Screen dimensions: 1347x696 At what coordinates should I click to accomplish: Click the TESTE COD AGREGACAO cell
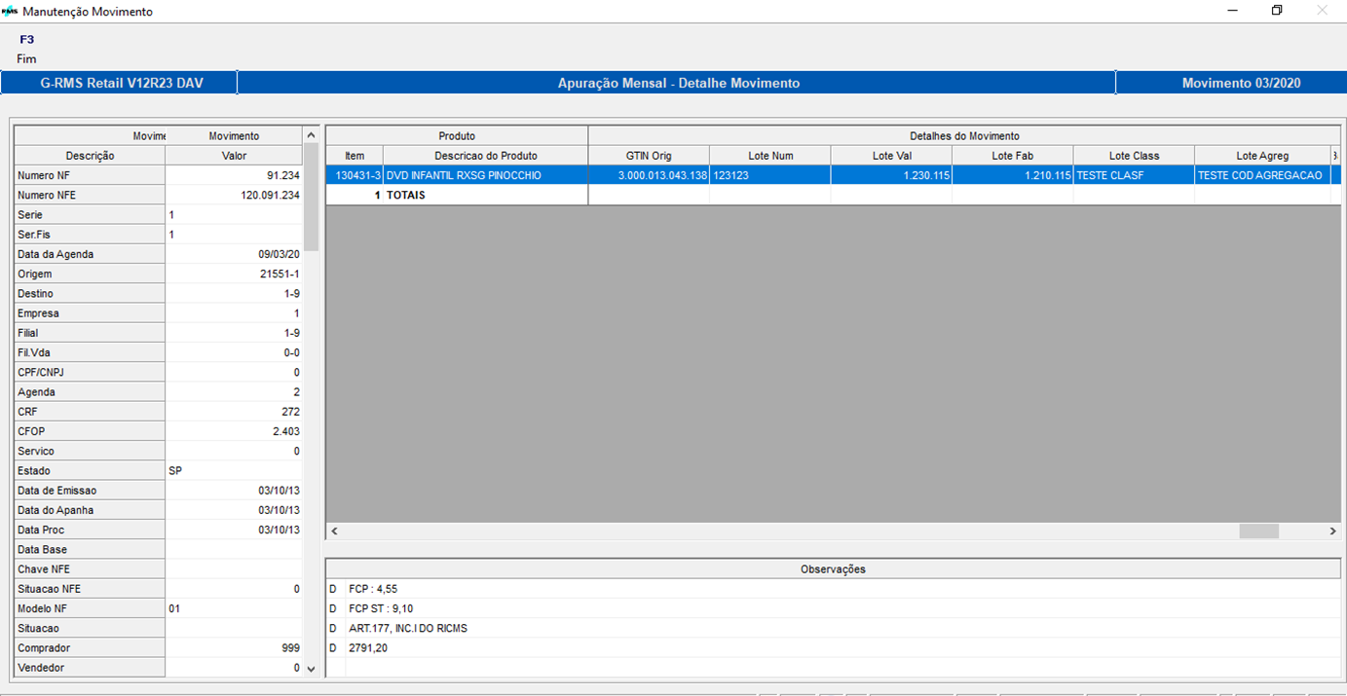pos(1262,175)
